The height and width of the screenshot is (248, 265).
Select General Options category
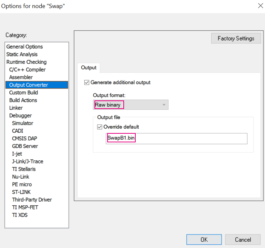click(x=25, y=47)
